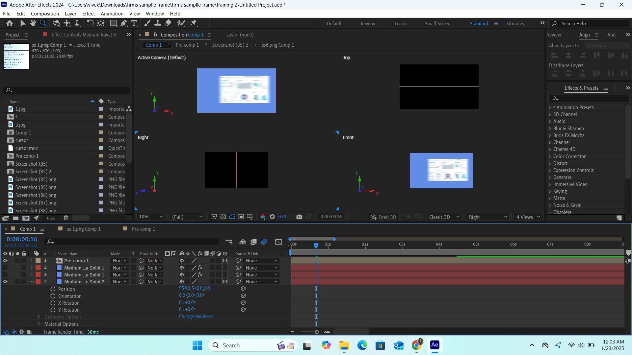This screenshot has width=632, height=355.
Task: Click label color swatch of layer 2
Action: 38,268
